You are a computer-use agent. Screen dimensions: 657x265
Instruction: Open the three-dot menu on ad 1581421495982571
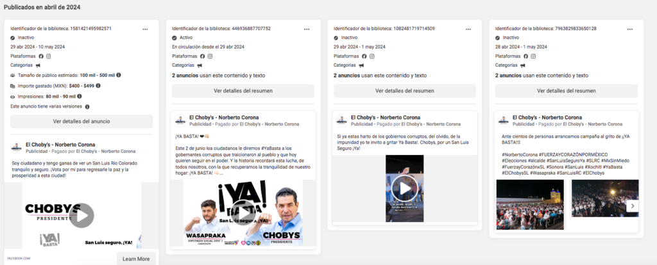point(146,29)
